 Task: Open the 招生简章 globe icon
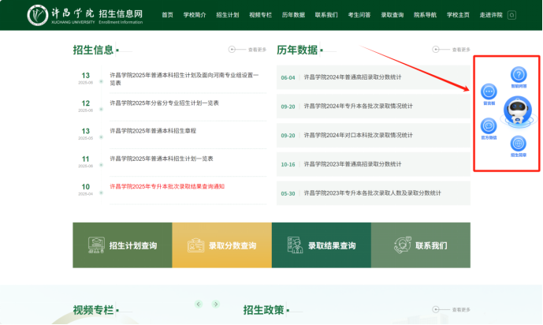pyautogui.click(x=519, y=143)
